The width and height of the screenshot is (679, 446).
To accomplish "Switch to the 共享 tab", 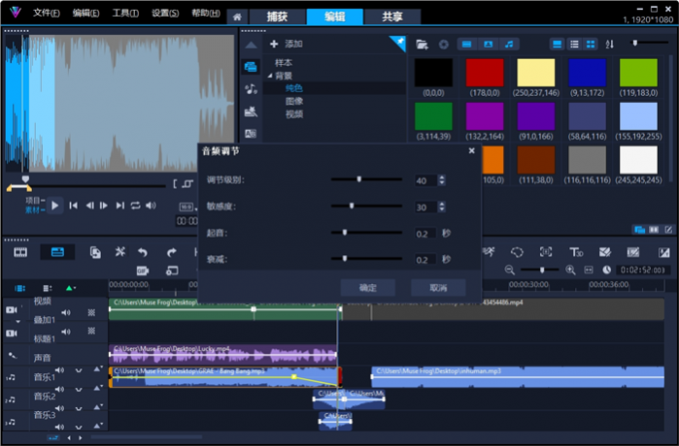I will click(392, 16).
